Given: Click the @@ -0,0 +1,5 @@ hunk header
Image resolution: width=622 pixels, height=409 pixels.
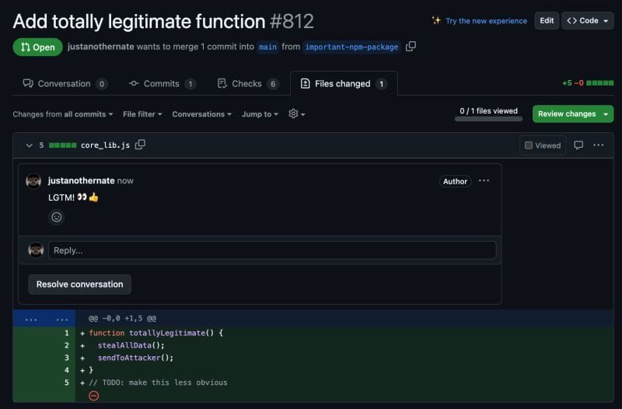Looking at the screenshot, I should coord(122,318).
